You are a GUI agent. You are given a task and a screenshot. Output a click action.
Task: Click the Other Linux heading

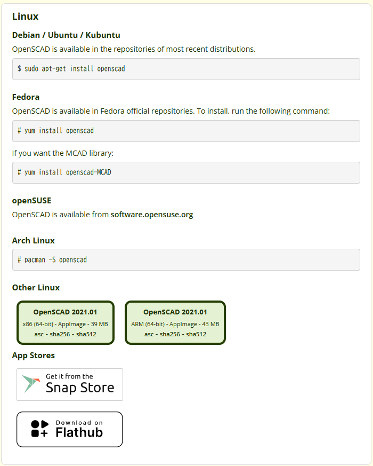coord(36,288)
